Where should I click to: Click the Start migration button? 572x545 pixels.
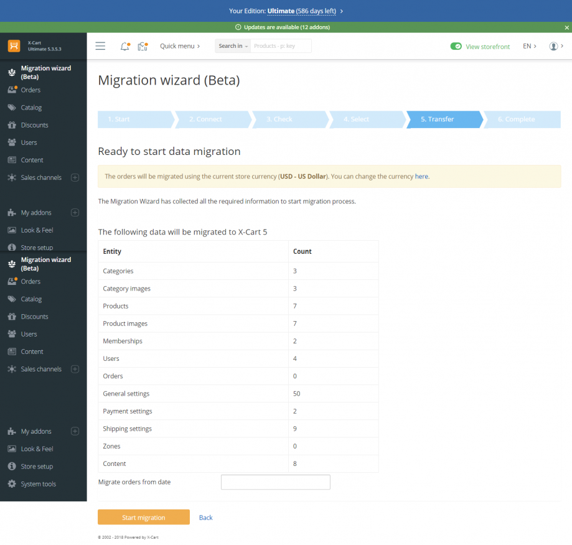pyautogui.click(x=143, y=516)
